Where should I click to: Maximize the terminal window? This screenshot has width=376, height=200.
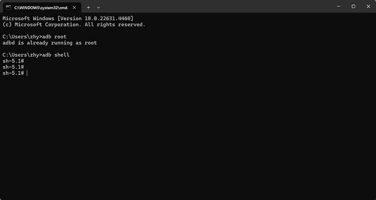tap(353, 6)
